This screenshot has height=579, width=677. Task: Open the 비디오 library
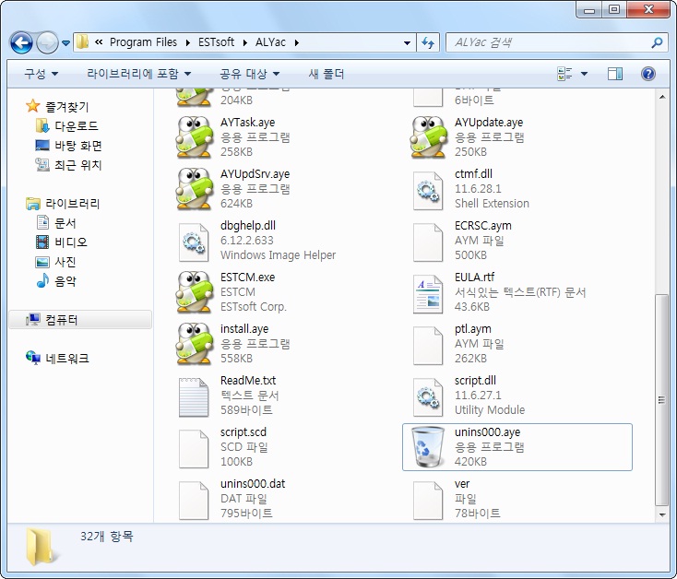point(71,242)
